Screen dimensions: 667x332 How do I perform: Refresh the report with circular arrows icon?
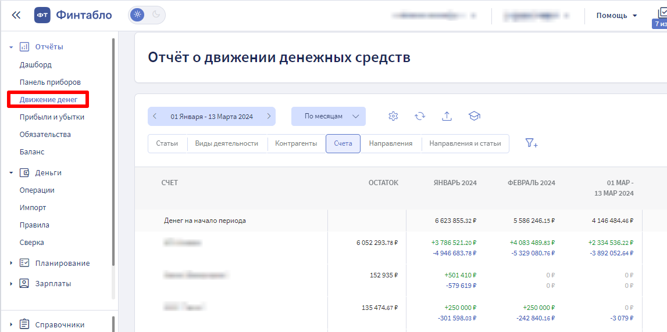(x=420, y=116)
